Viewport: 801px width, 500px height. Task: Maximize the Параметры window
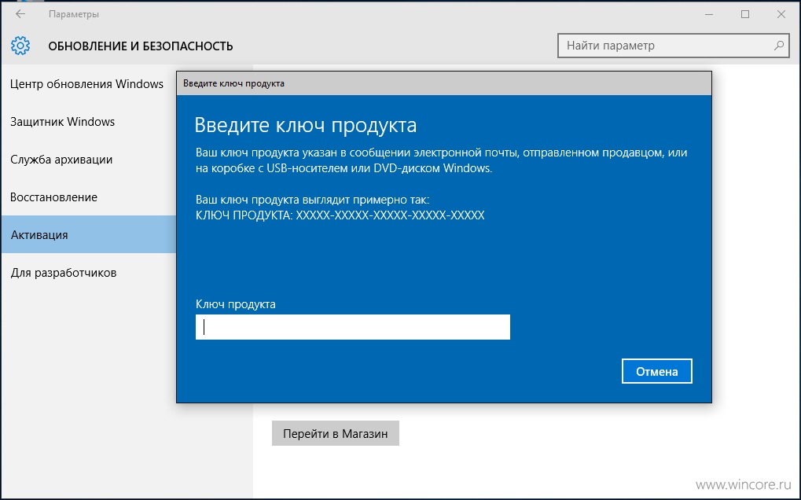[745, 14]
